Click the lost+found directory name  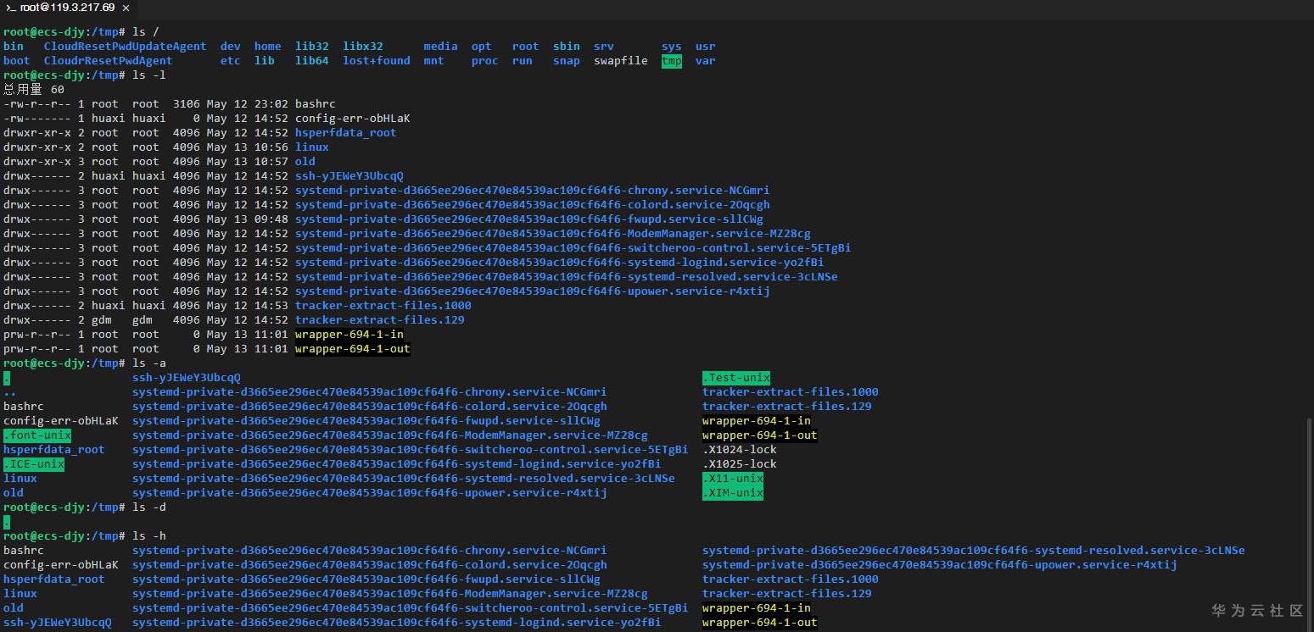click(376, 61)
